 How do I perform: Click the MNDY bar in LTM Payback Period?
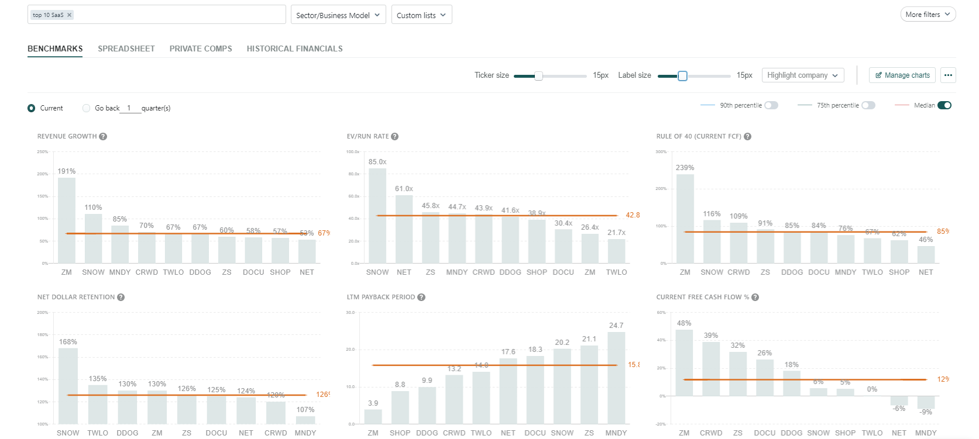[x=616, y=378]
